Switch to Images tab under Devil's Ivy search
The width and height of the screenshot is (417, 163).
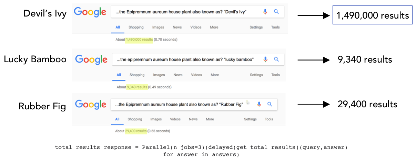pos(158,28)
